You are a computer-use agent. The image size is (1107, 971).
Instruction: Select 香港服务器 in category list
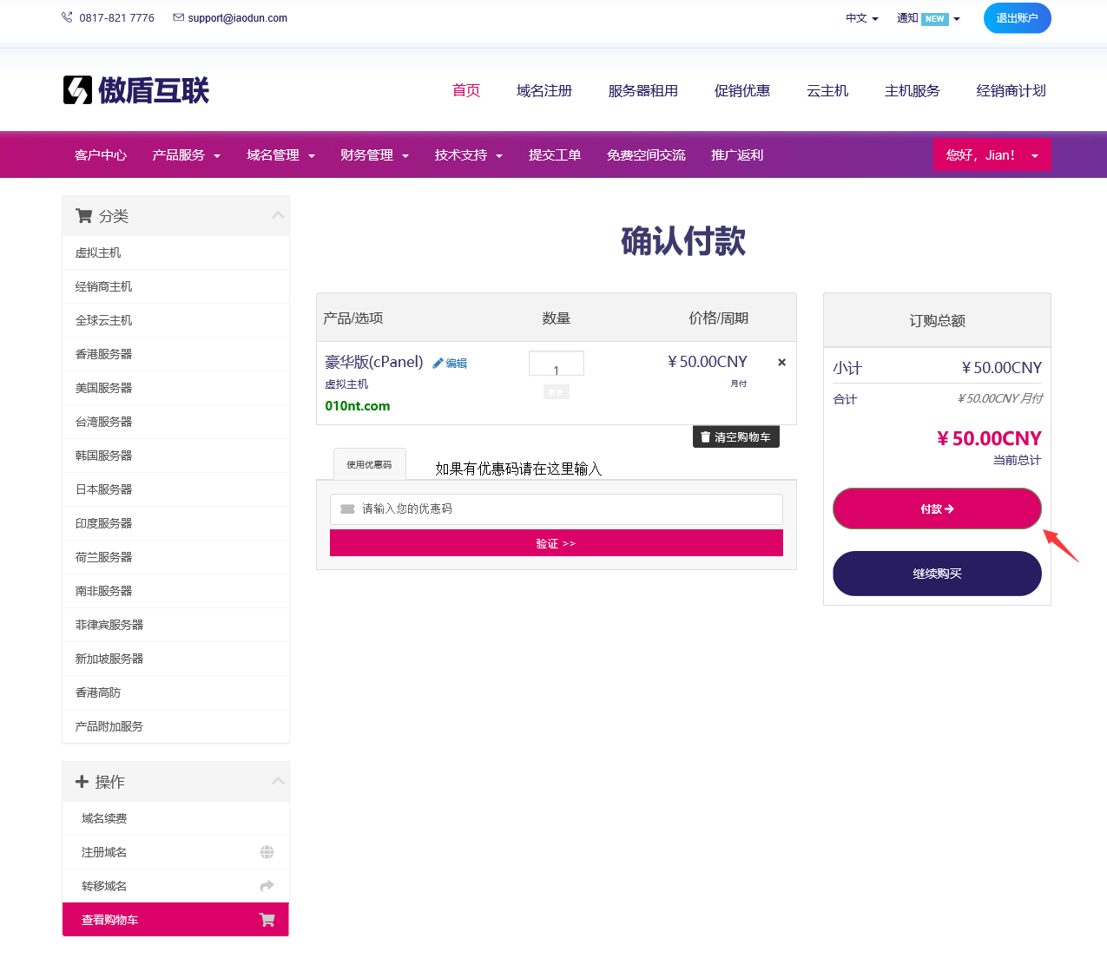tap(104, 354)
